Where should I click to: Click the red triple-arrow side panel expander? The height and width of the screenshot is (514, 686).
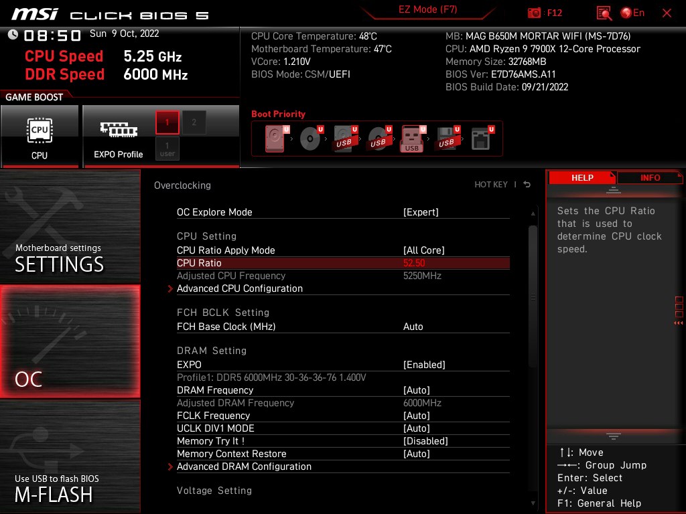[x=678, y=323]
